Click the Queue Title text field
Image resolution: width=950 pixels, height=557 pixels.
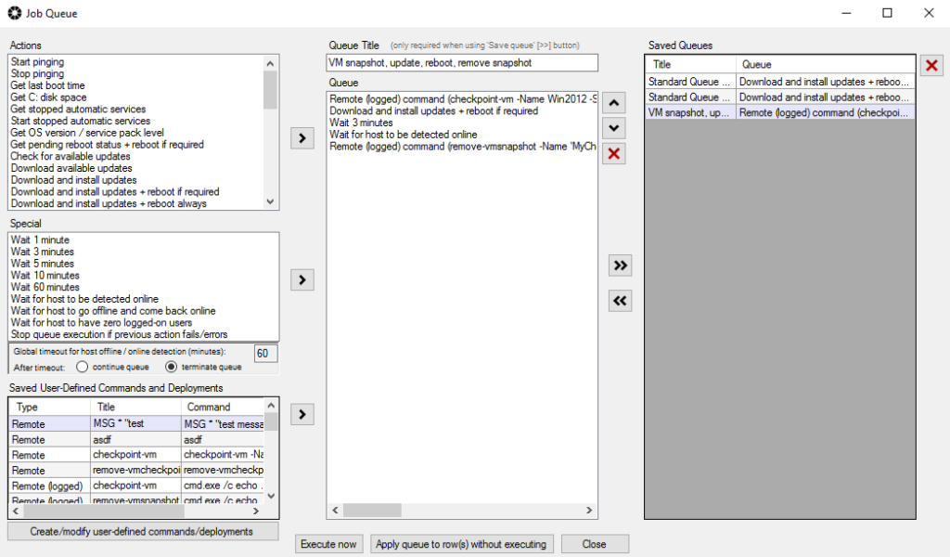tap(462, 63)
